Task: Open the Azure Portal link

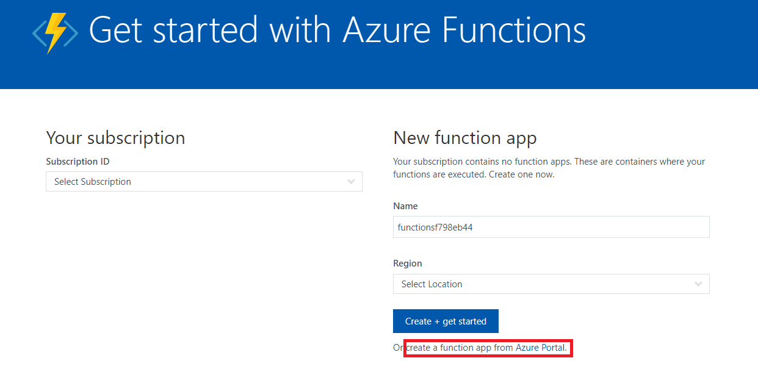Action: (x=540, y=348)
